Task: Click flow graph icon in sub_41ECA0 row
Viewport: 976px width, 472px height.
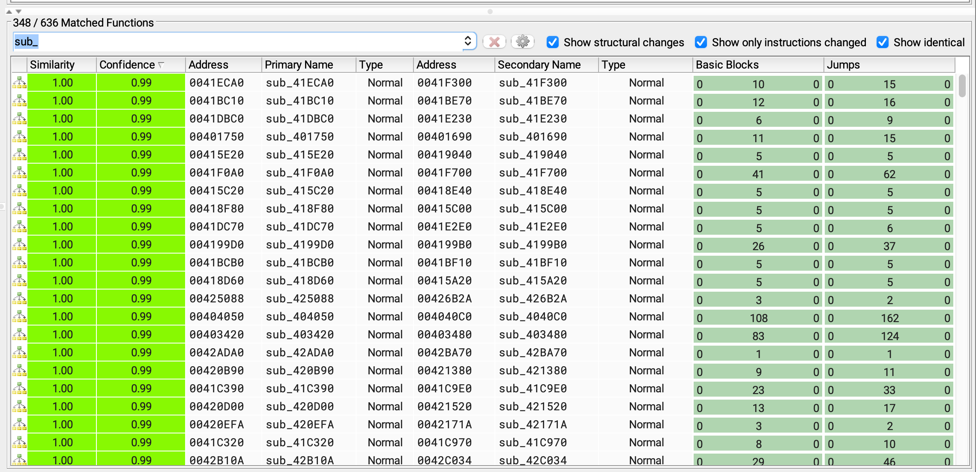Action: pyautogui.click(x=19, y=83)
